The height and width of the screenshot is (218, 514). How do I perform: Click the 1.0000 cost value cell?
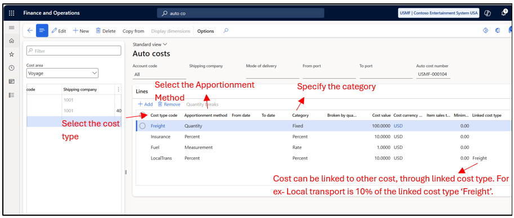pyautogui.click(x=383, y=147)
